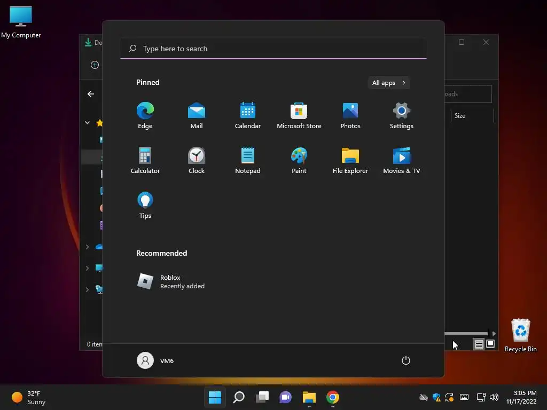Open File Explorer on taskbar
The image size is (547, 410).
point(309,397)
